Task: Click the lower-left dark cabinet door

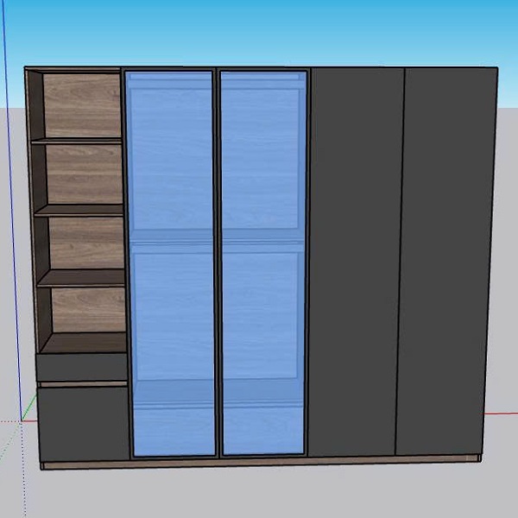Action: tap(83, 425)
